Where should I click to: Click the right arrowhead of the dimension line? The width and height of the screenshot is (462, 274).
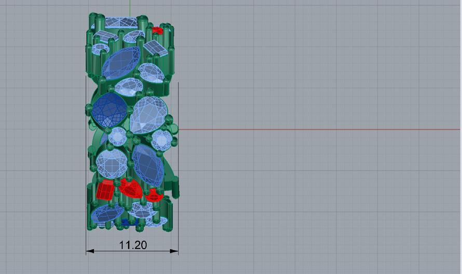[x=174, y=251]
